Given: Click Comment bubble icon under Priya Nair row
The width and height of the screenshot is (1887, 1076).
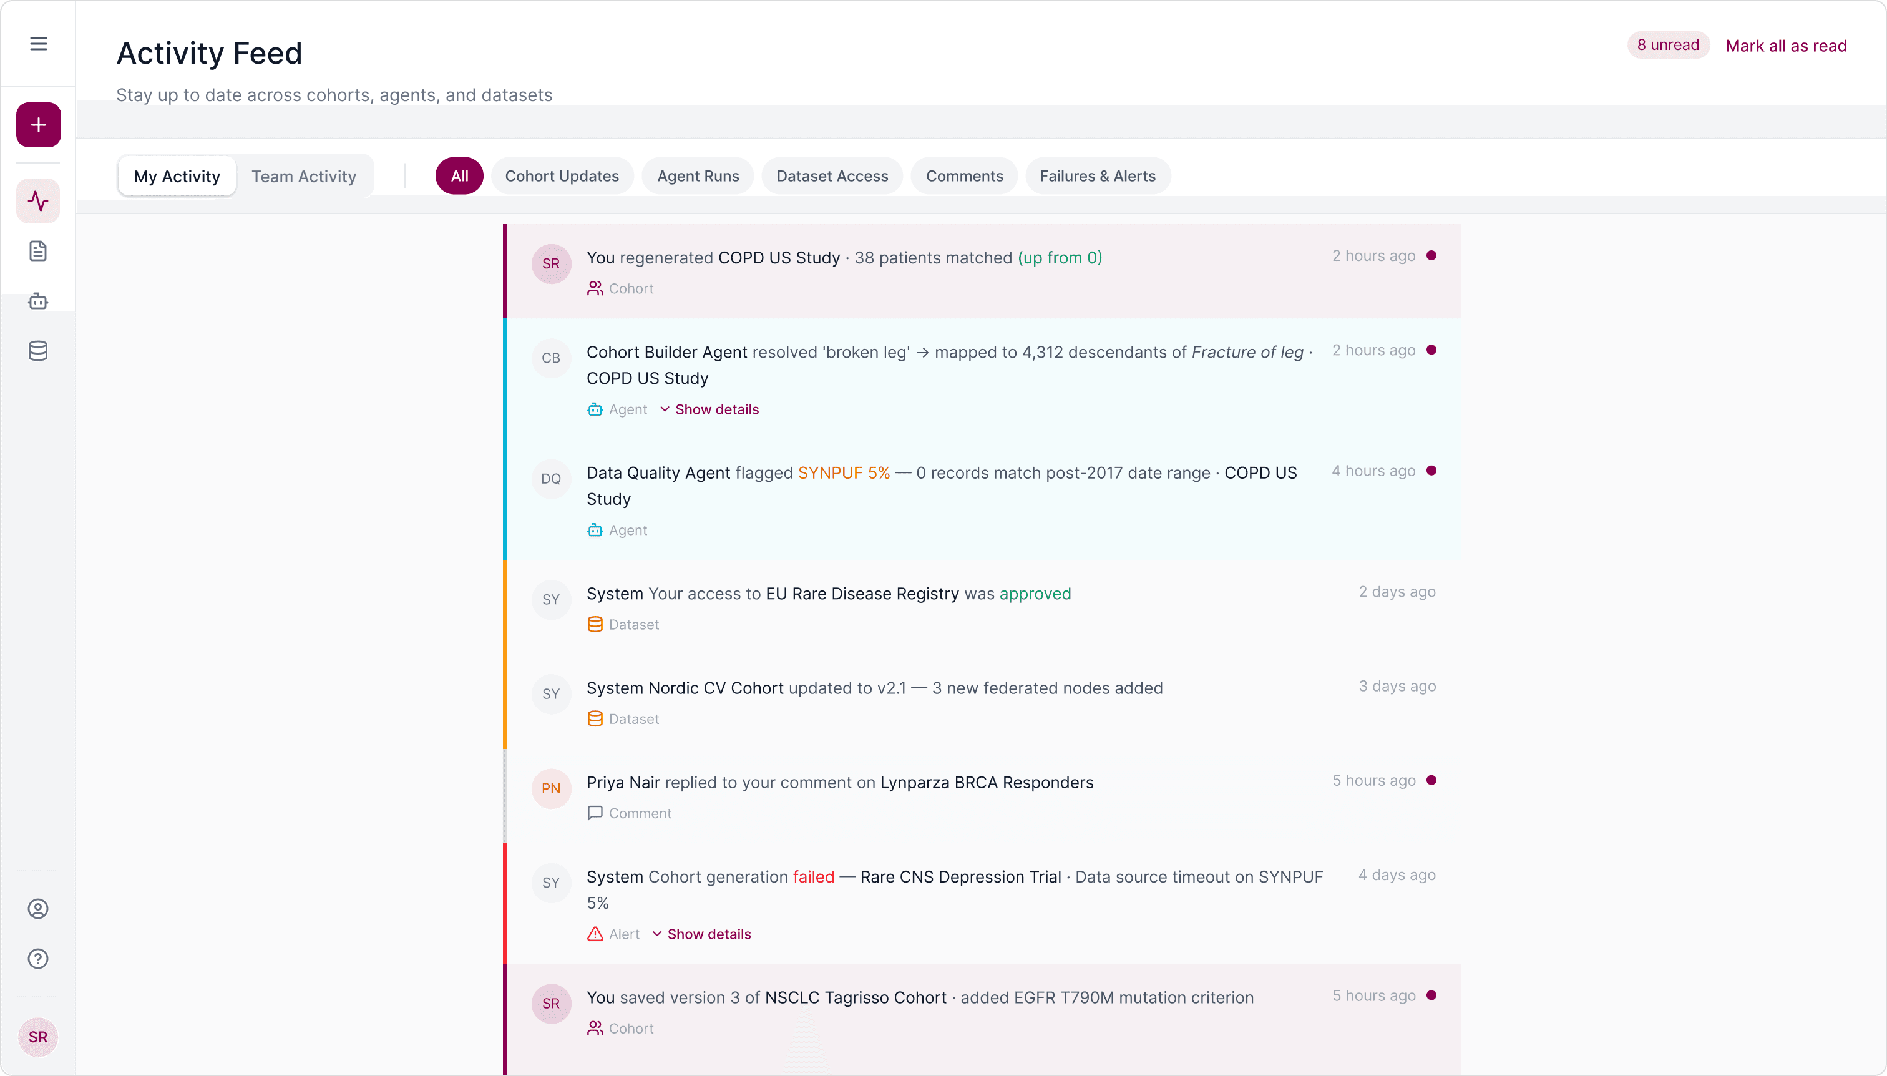Looking at the screenshot, I should tap(595, 813).
